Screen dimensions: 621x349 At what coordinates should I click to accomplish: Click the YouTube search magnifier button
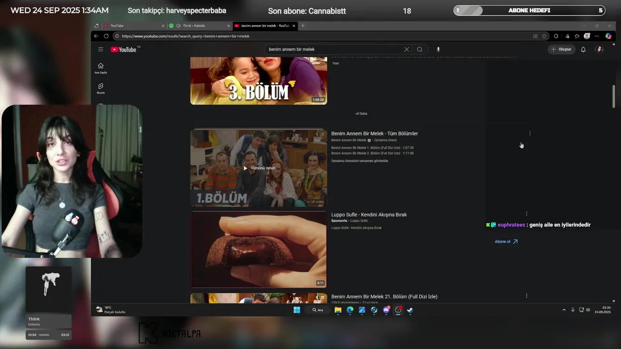coord(420,49)
